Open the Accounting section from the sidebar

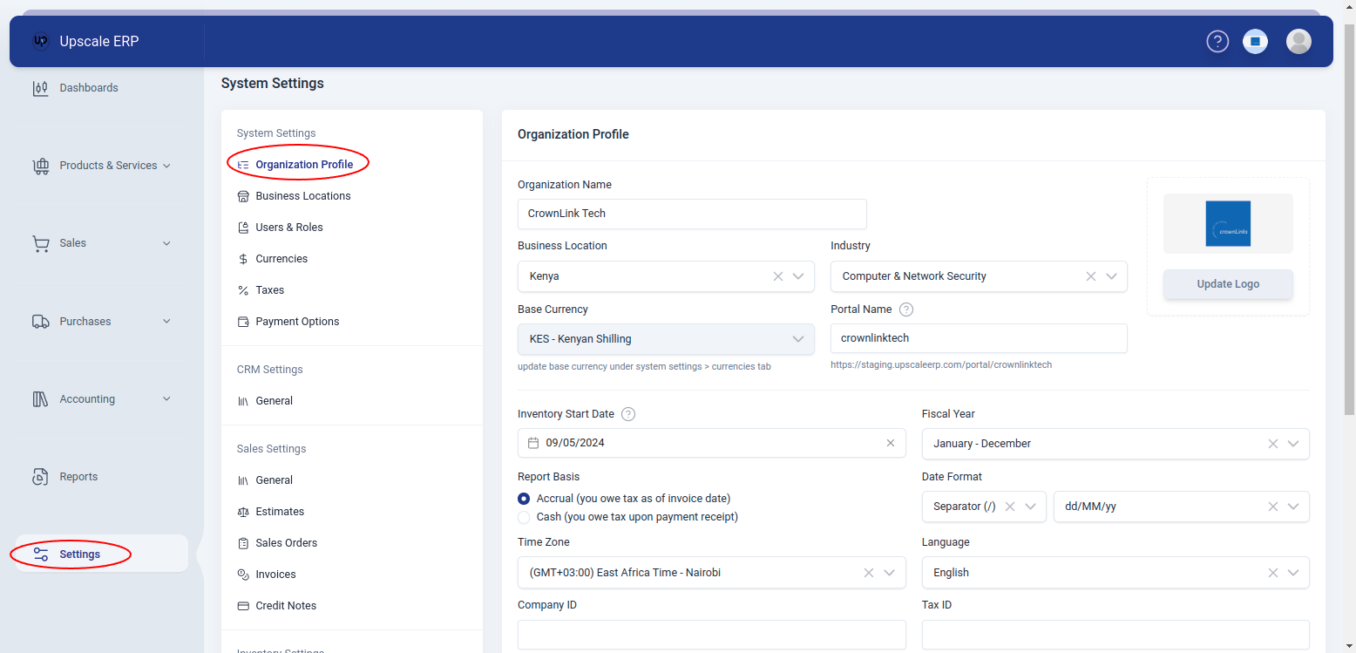[87, 398]
